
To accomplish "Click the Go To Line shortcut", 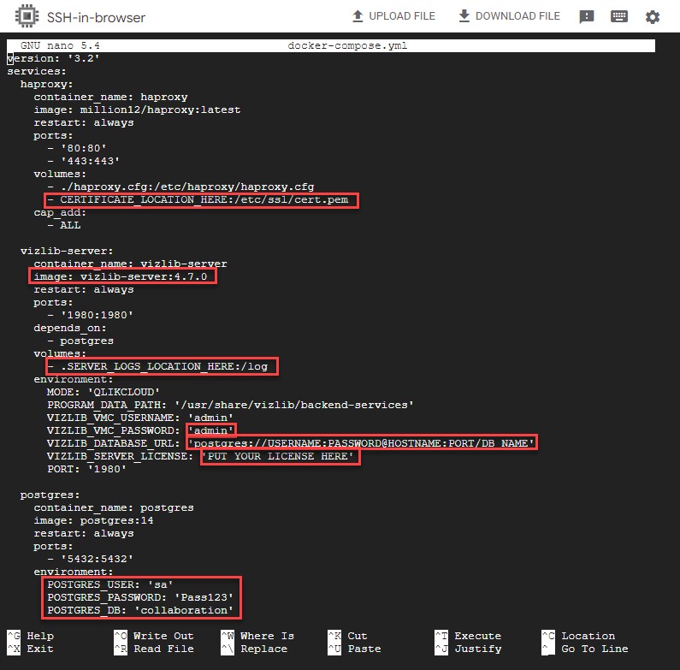I will pos(585,649).
